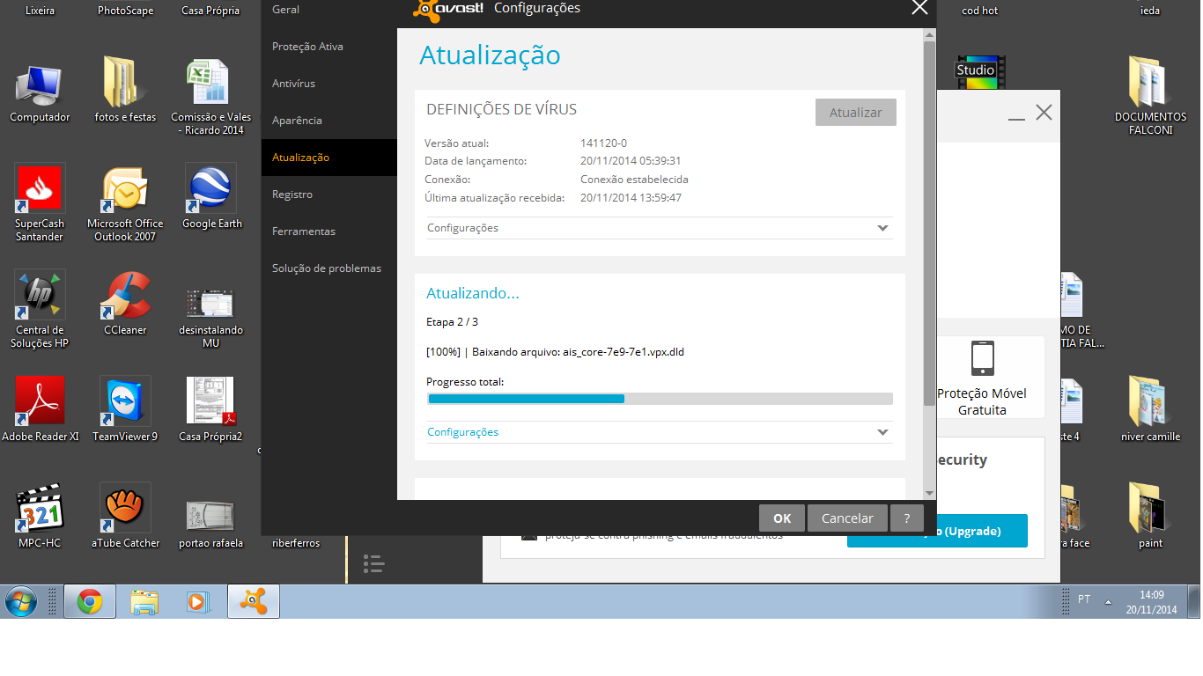This screenshot has height=676, width=1203.
Task: Open CCleaner desktop shortcut
Action: [125, 298]
